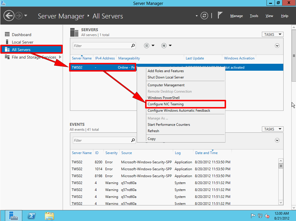This screenshot has width=296, height=221.
Task: Click the All Servers icon
Action: point(7,49)
